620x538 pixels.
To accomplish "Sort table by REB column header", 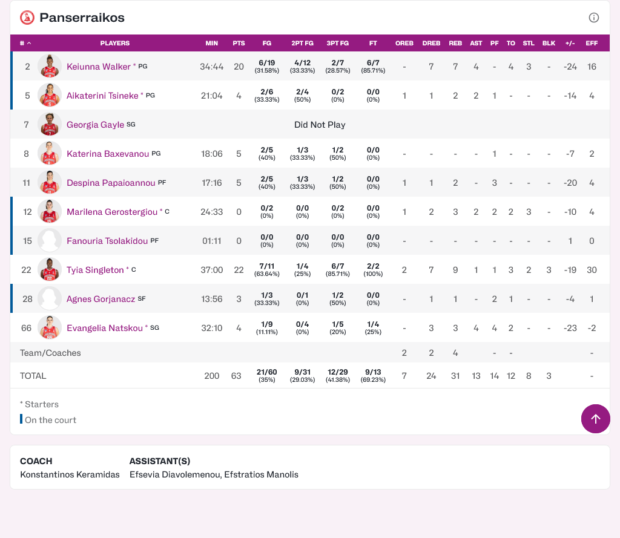I will point(455,43).
